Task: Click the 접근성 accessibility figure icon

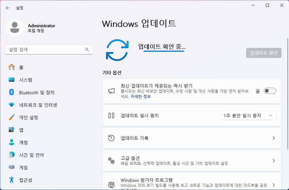Action: click(x=12, y=180)
